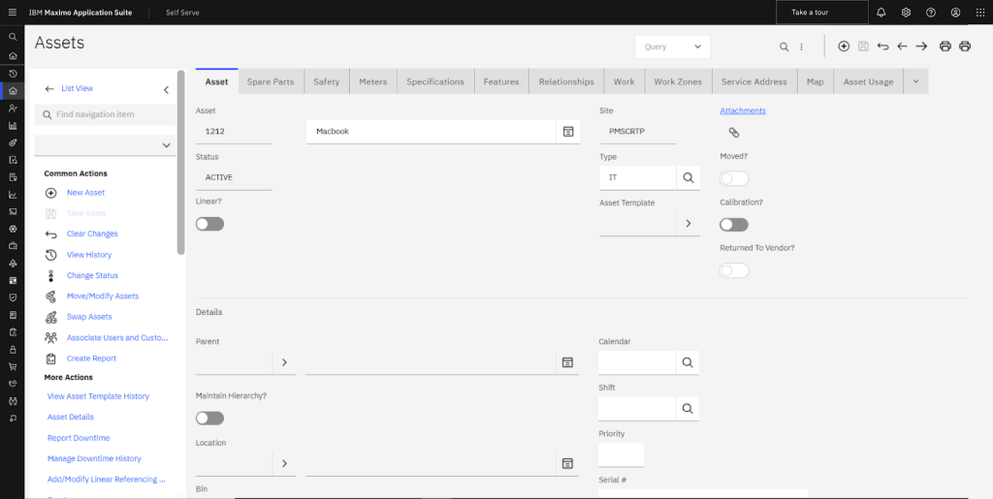Collapse the navigation panel chevron
Screen dimensions: 993x499
tap(166, 90)
